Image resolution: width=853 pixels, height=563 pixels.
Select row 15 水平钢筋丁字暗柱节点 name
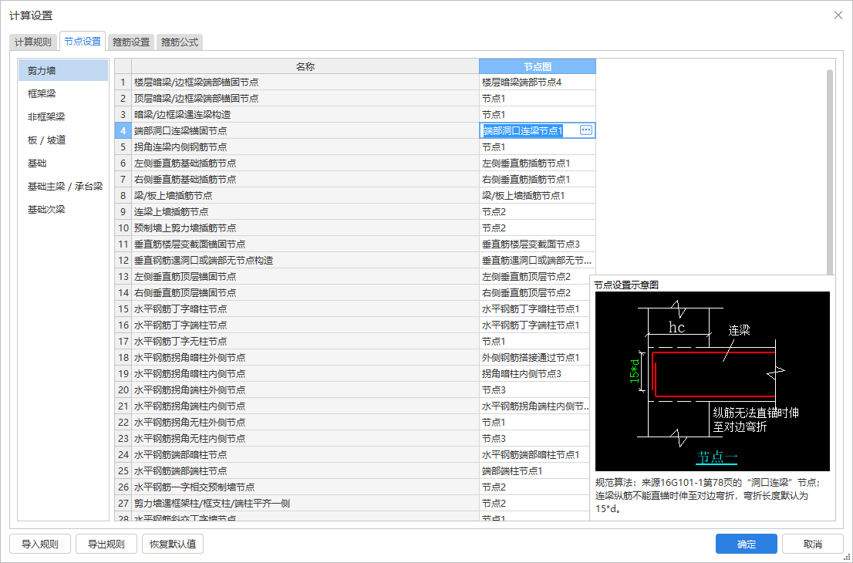(x=305, y=309)
